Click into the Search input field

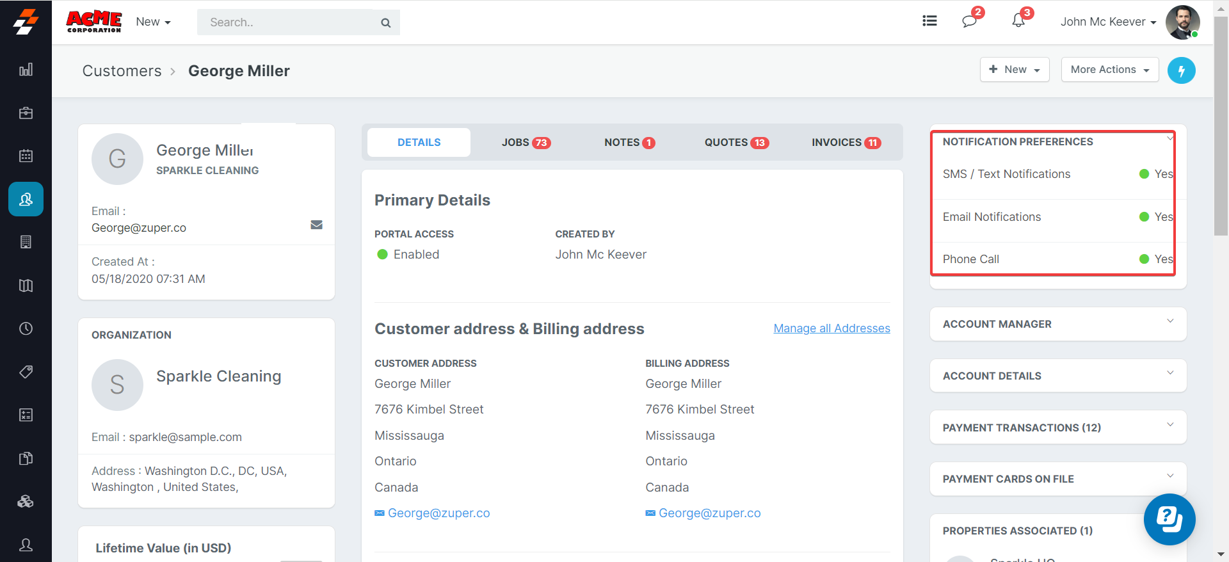tap(288, 22)
